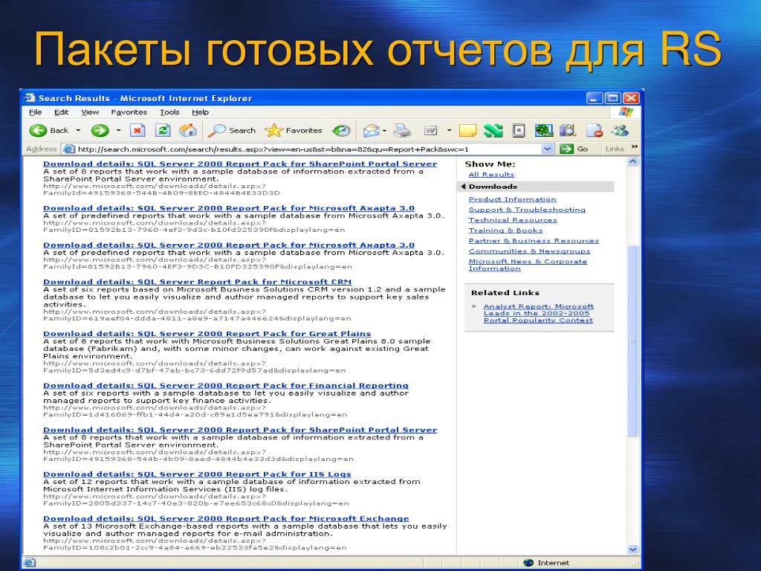The height and width of the screenshot is (571, 761).
Task: Click the scroll down arrow
Action: coord(633,549)
